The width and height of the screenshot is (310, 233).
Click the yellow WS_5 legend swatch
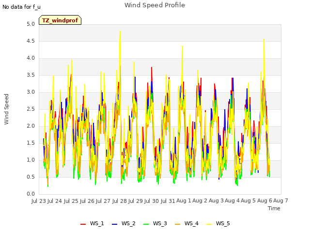tap(209, 224)
